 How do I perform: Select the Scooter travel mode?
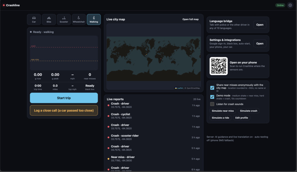pyautogui.click(x=64, y=19)
